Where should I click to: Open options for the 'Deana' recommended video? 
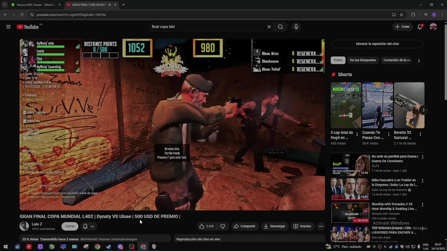423,157
